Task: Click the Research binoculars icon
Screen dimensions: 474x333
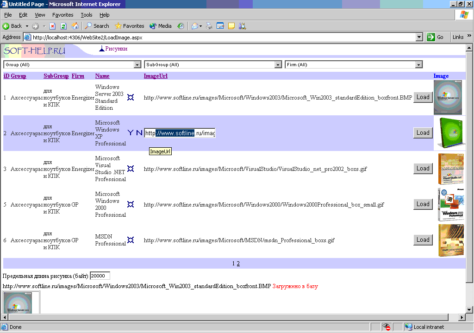Action: [x=242, y=26]
